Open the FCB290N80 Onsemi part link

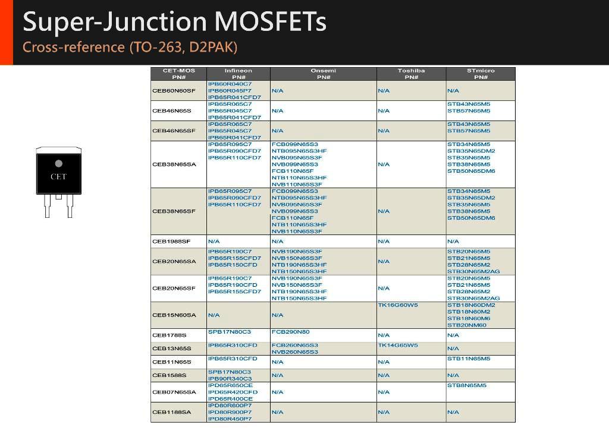291,332
